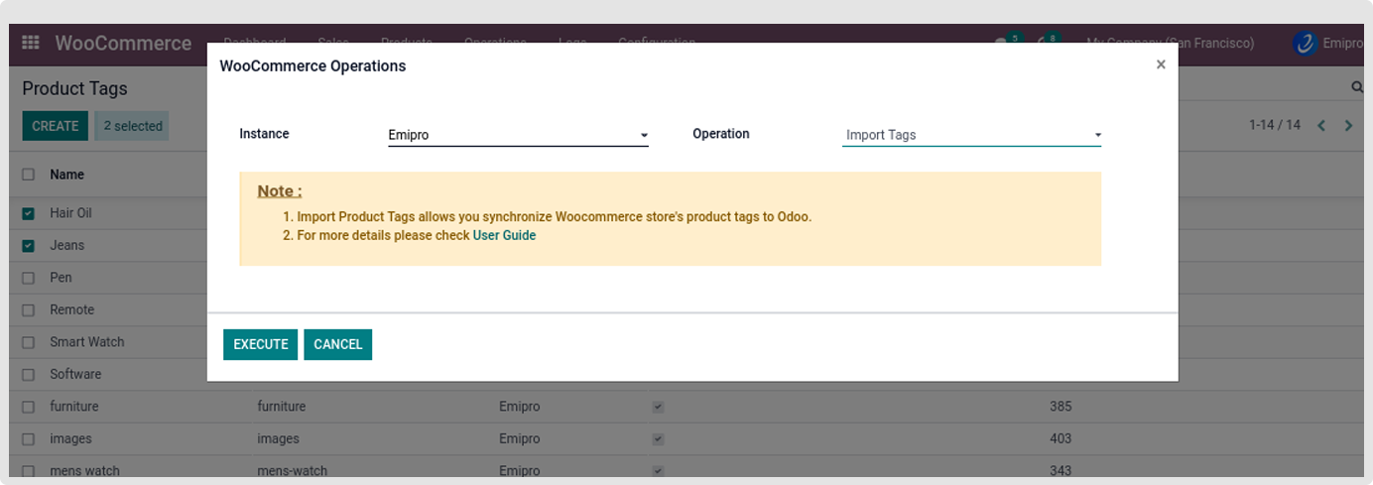Click the Emipro user avatar icon
The image size is (1373, 485).
pos(1305,43)
